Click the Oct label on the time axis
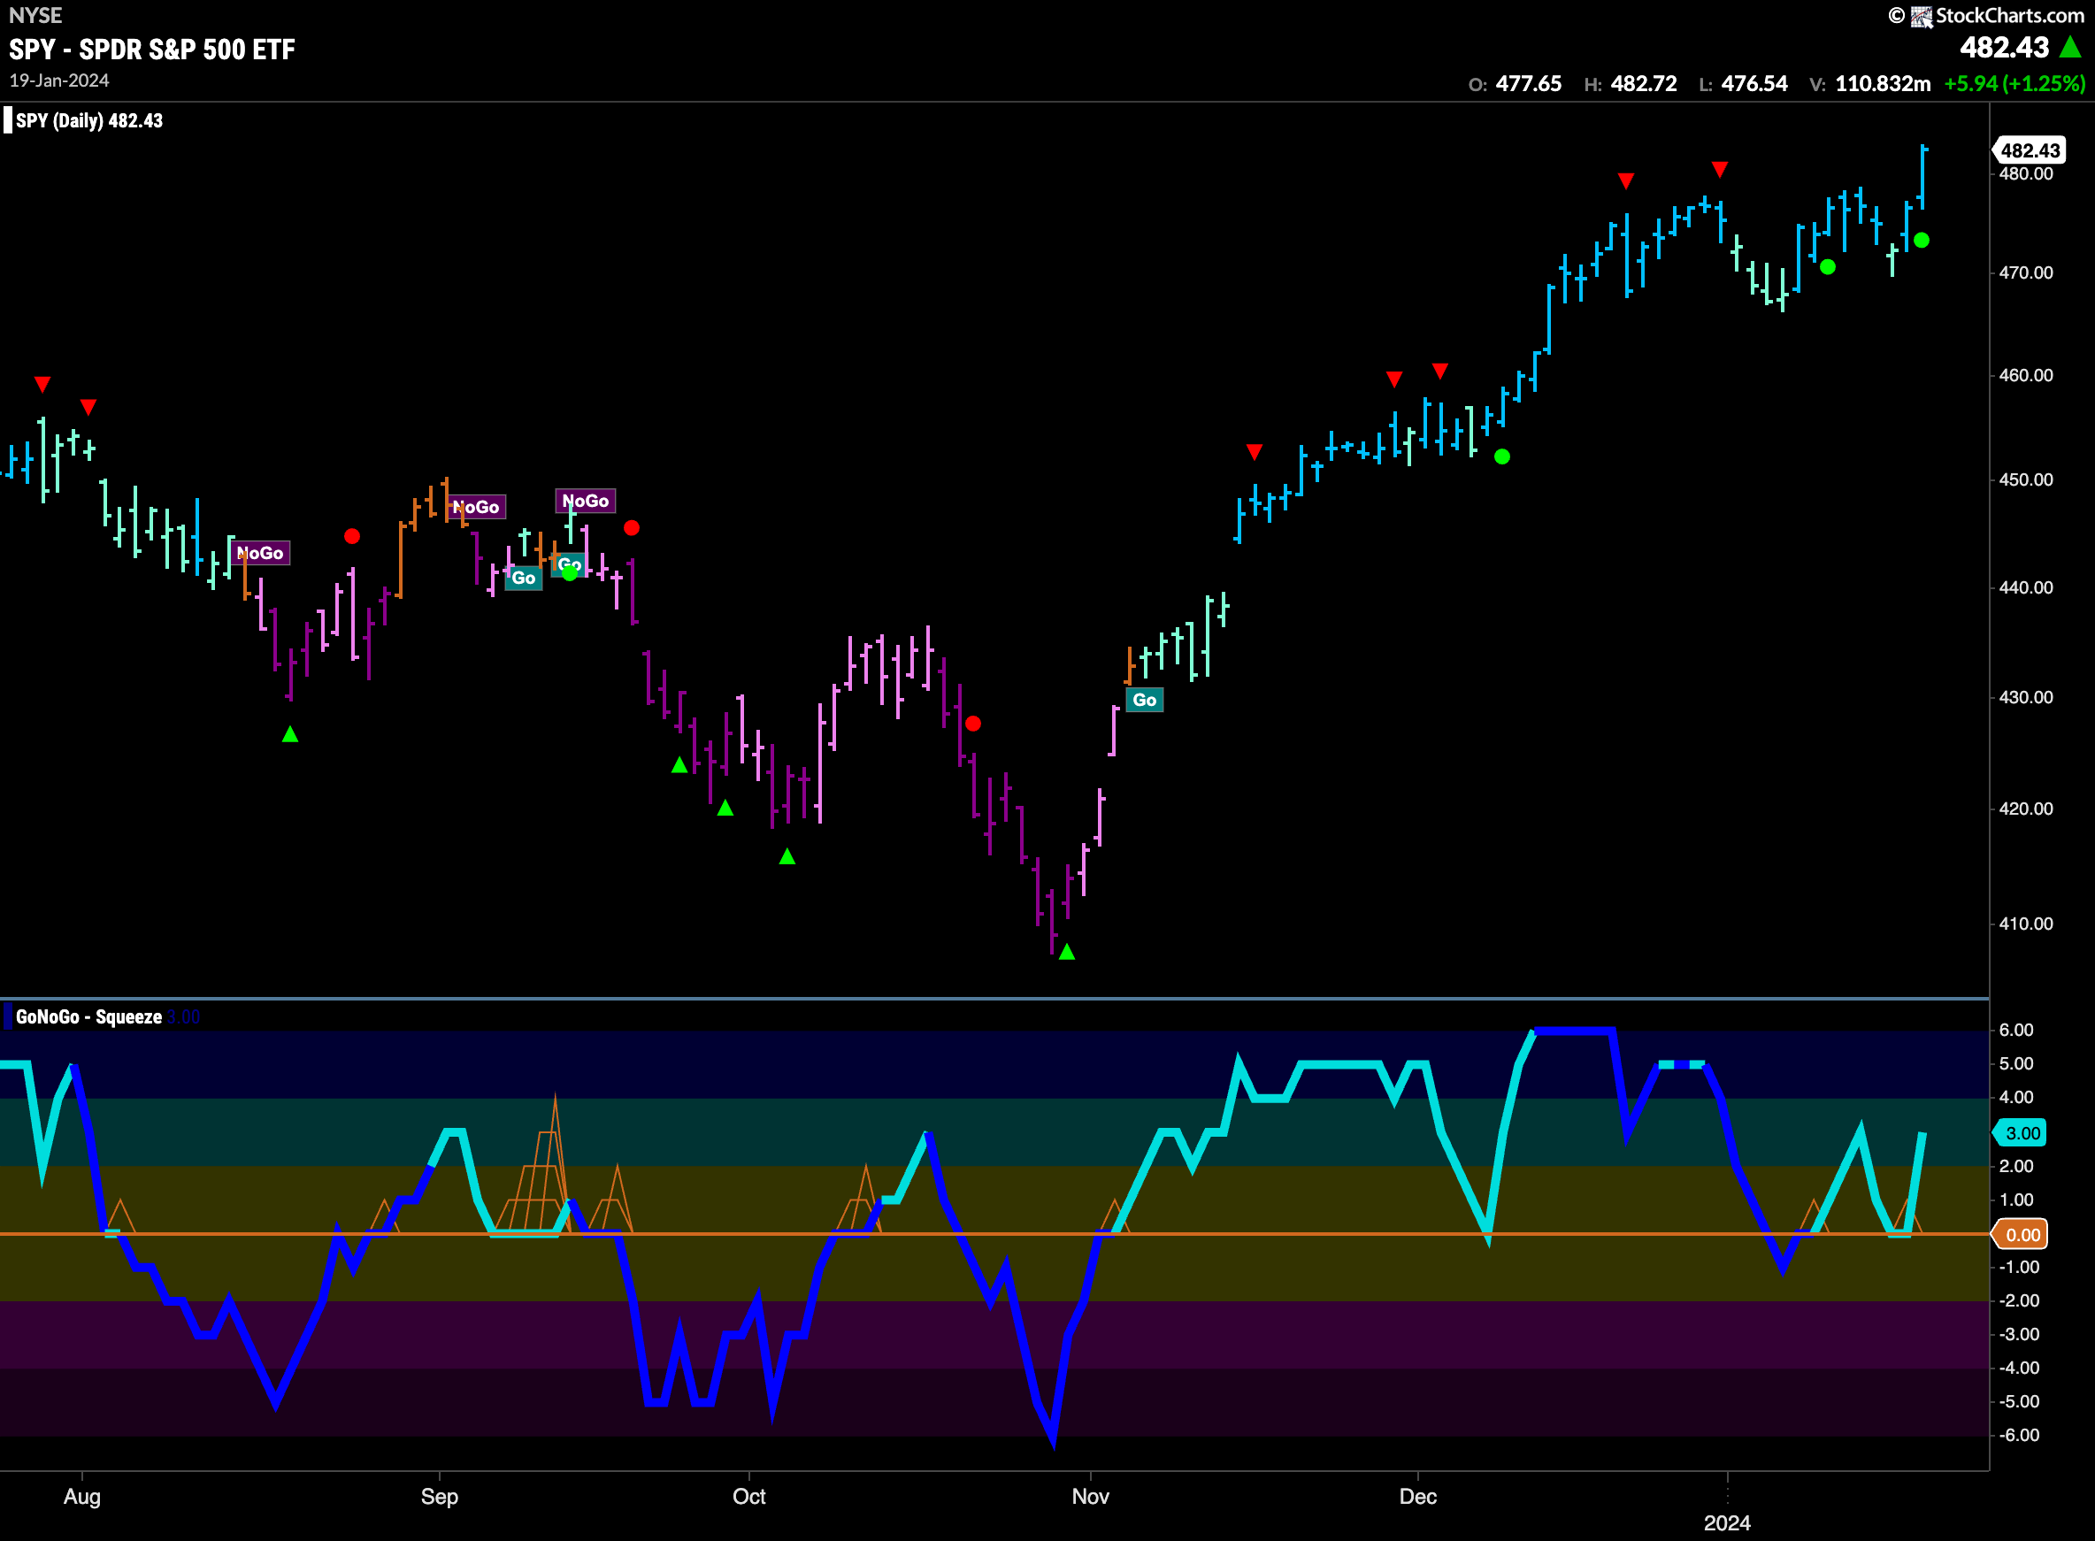Viewport: 2095px width, 1541px height. (x=749, y=1497)
